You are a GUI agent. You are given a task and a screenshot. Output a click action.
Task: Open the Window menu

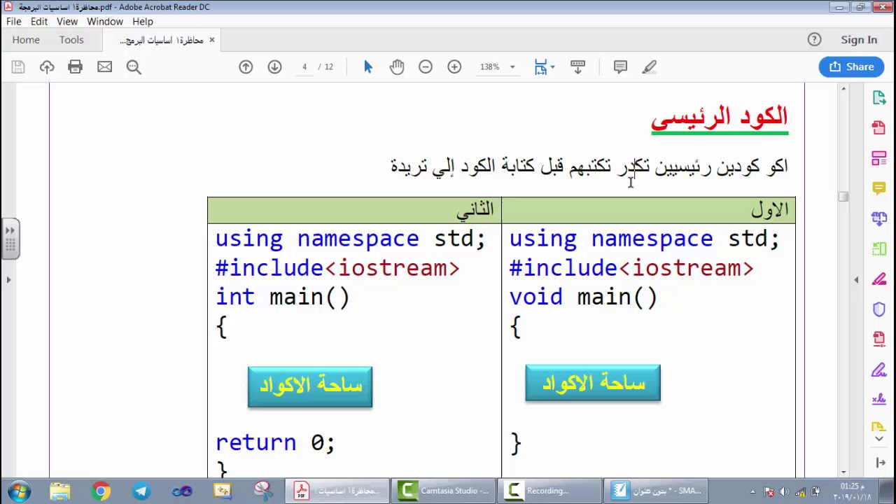[105, 22]
